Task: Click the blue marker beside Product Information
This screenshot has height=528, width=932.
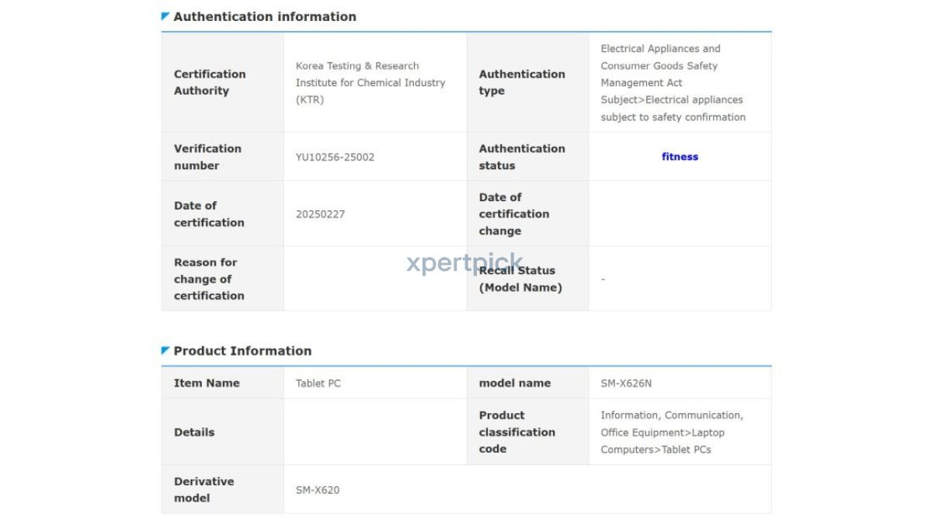Action: coord(165,351)
